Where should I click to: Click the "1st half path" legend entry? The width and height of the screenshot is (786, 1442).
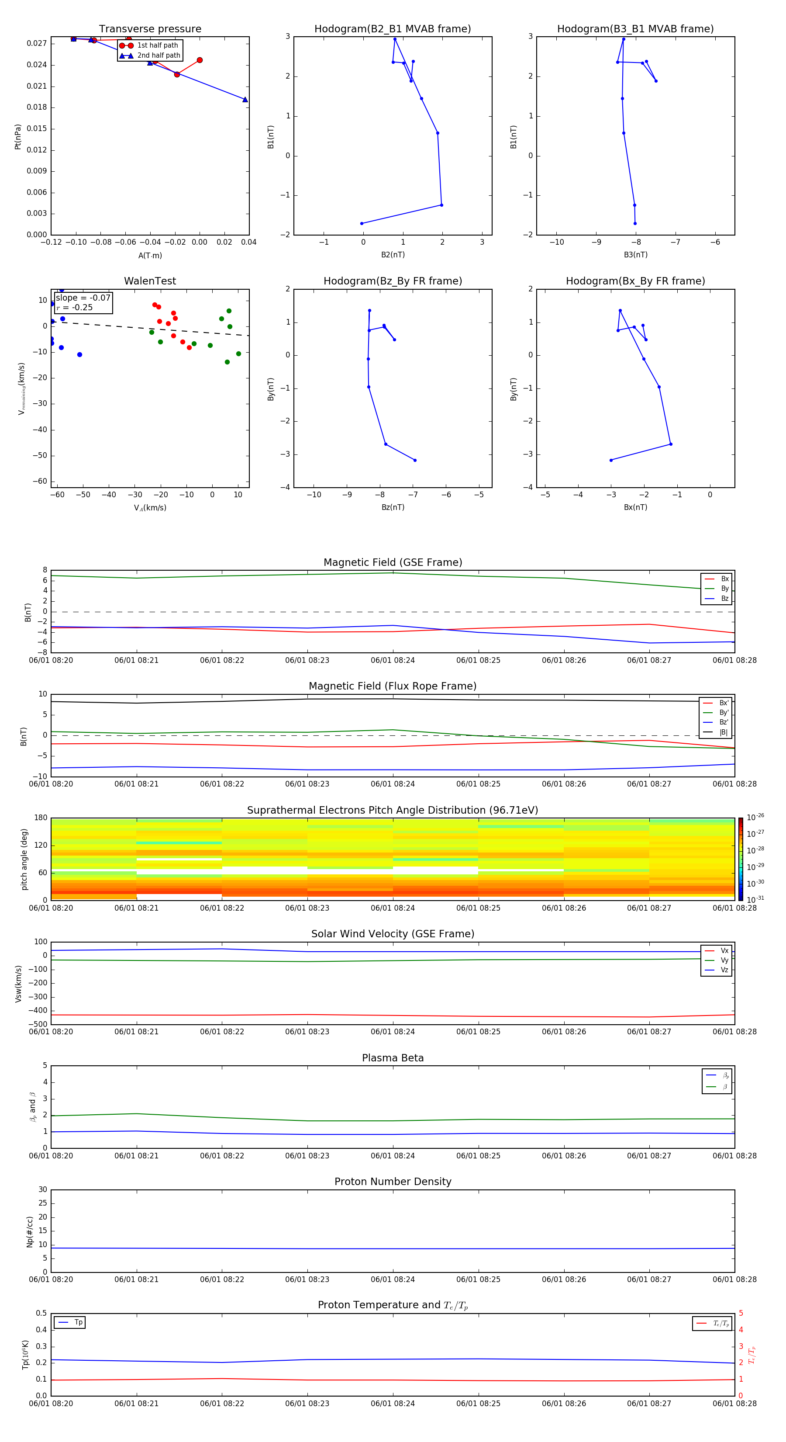(150, 45)
